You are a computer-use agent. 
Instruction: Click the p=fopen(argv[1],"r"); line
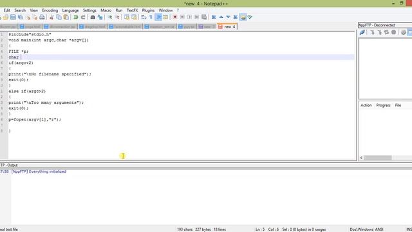[x=35, y=119]
